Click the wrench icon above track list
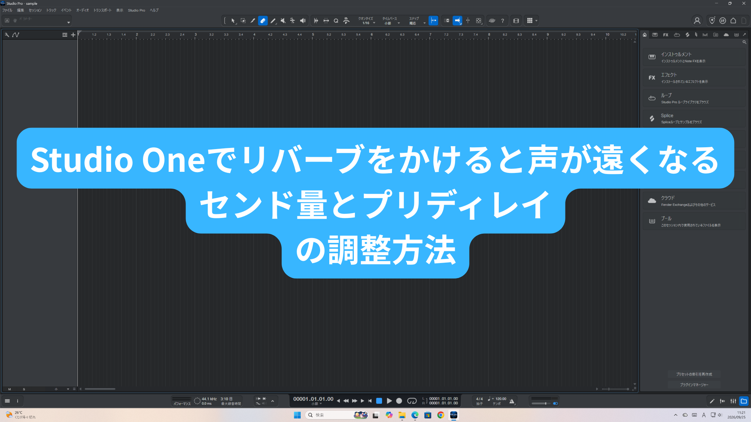The image size is (751, 422). 7,35
